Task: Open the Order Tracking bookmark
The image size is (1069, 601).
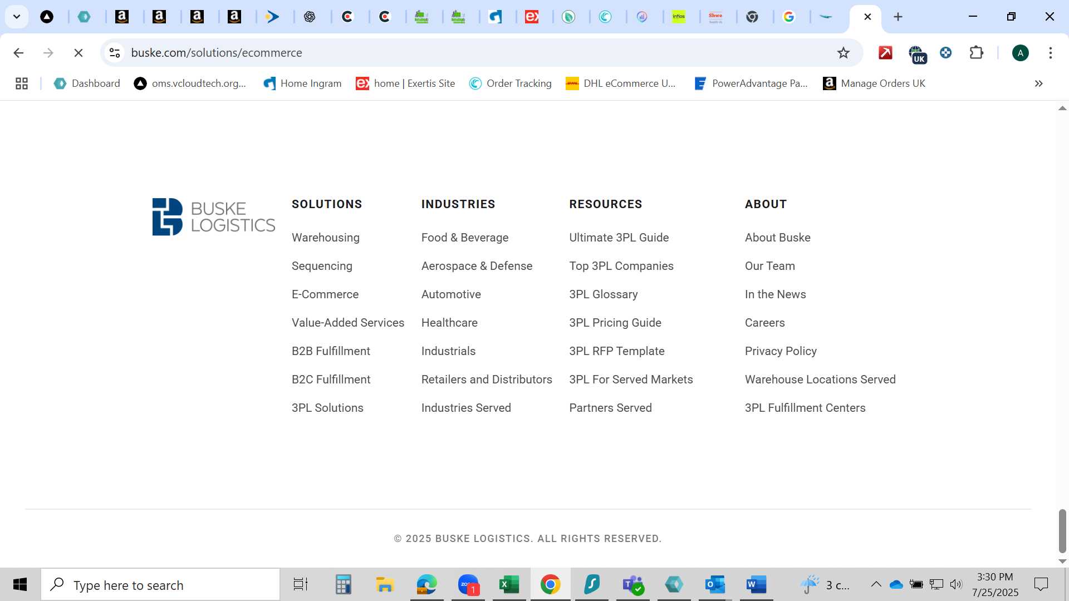Action: pyautogui.click(x=511, y=83)
